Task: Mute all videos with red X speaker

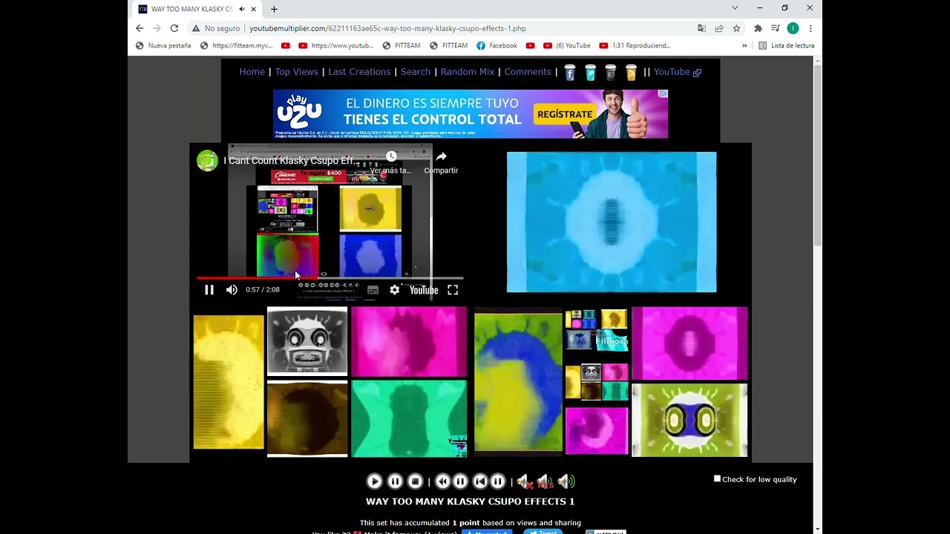Action: 525,482
